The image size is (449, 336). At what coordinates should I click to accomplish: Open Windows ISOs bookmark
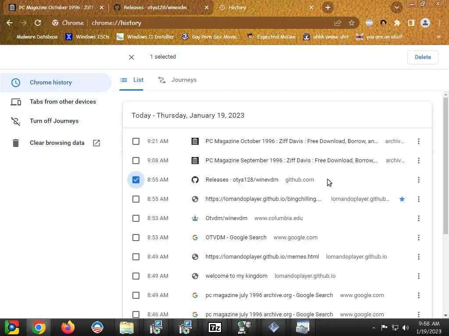click(x=87, y=37)
